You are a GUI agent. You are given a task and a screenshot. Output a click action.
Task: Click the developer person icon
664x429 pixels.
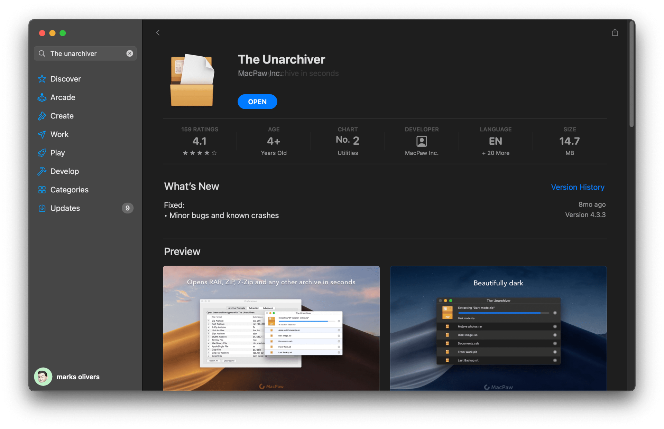tap(422, 141)
